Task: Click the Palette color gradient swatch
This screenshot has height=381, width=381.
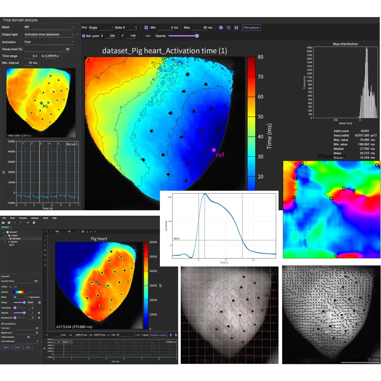Action: pyautogui.click(x=19, y=292)
